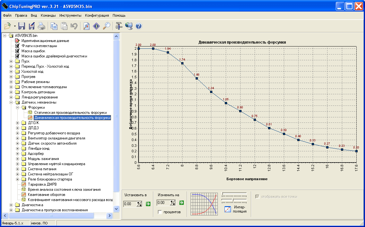Open the Правка menu
Viewport: 365px width, 227px height.
(21, 16)
